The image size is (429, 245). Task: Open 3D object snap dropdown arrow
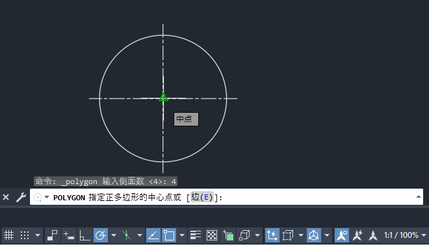[x=257, y=235]
